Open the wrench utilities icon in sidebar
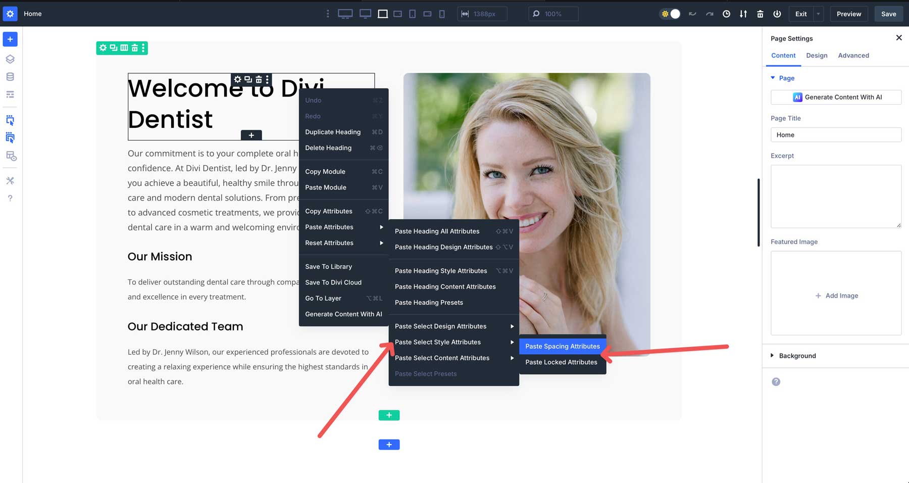The width and height of the screenshot is (909, 483). coord(10,180)
